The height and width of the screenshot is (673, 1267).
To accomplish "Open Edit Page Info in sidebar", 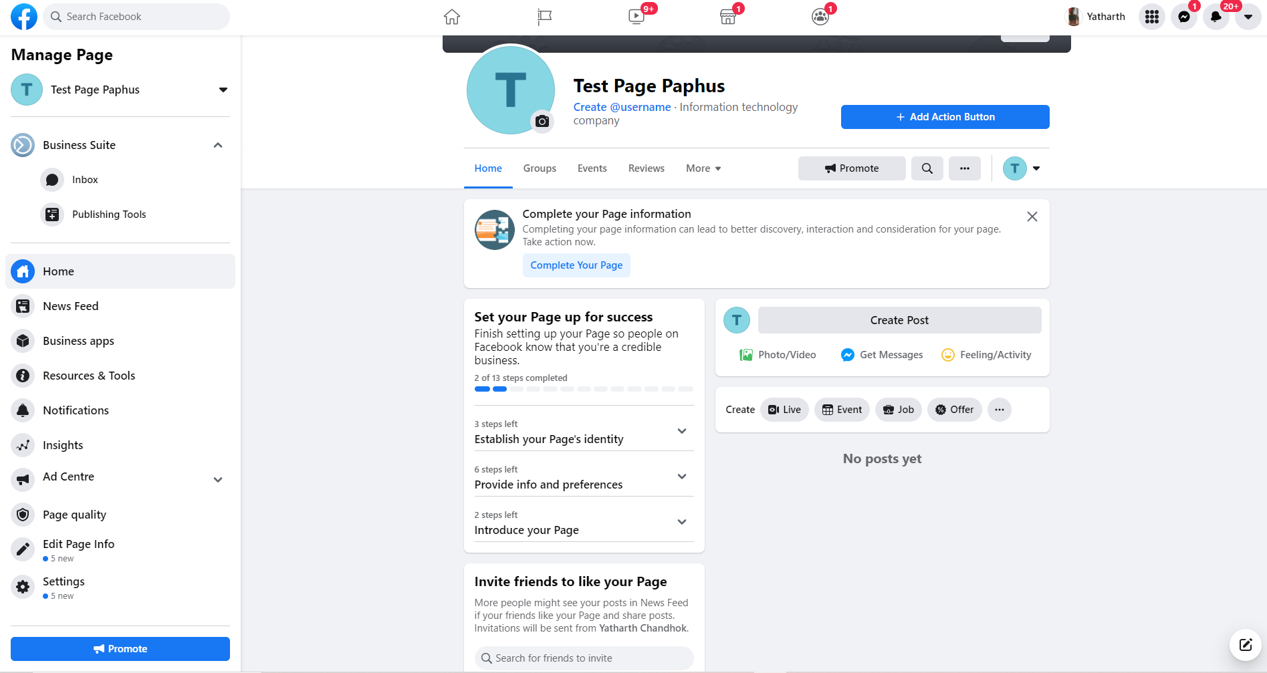I will [120, 550].
